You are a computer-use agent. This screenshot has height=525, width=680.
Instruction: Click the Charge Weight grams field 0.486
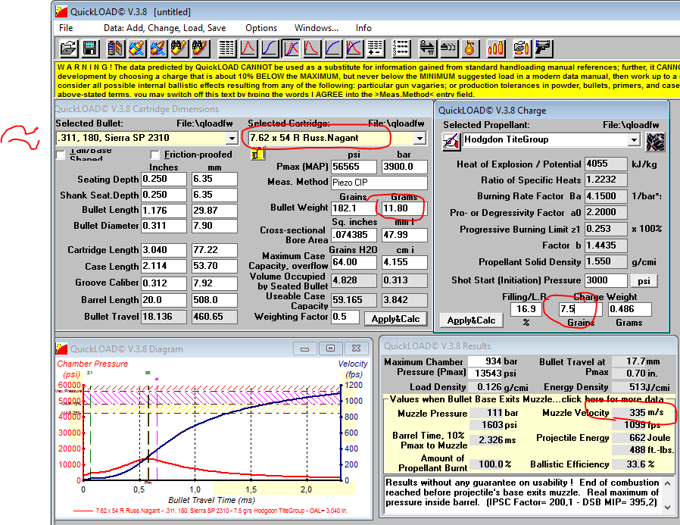click(630, 309)
